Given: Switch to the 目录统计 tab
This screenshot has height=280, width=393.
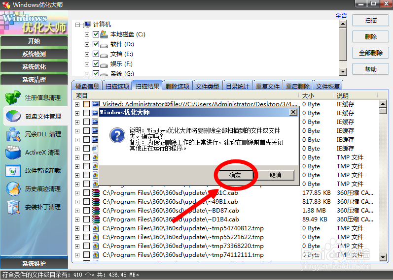Looking at the screenshot, I should (237, 86).
